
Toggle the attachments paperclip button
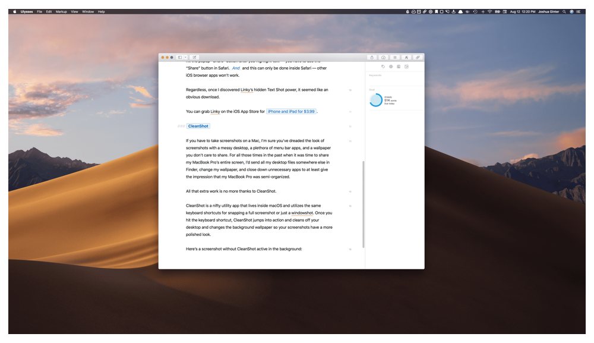click(x=418, y=57)
